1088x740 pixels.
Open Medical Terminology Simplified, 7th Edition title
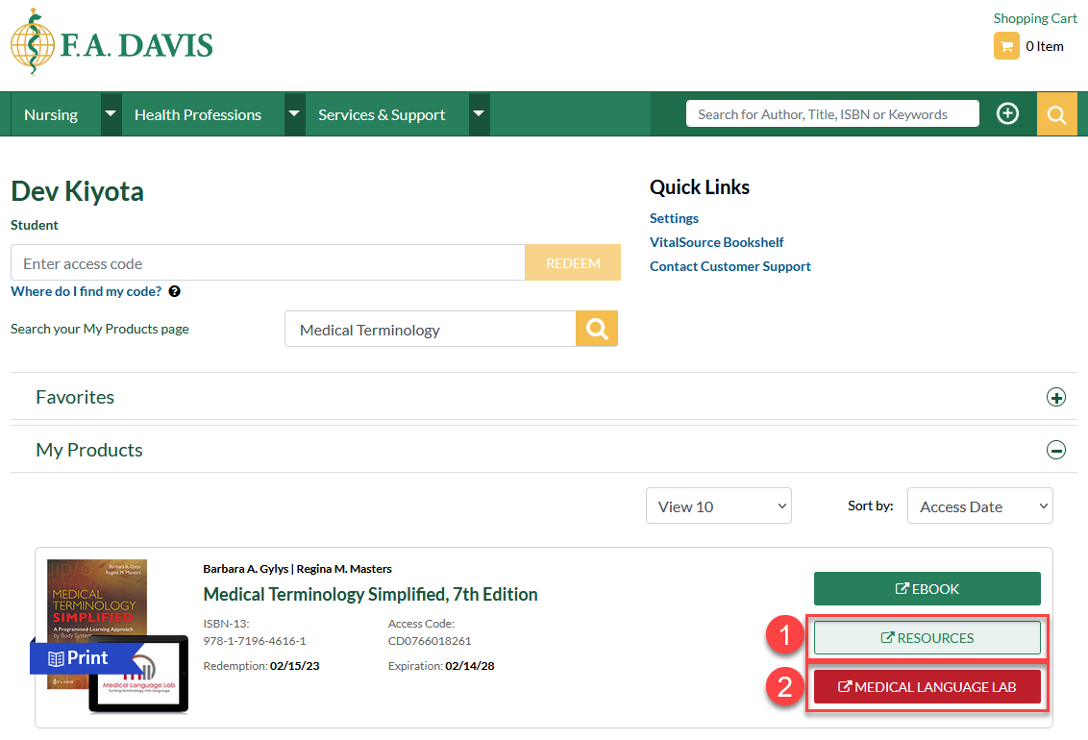tap(371, 594)
